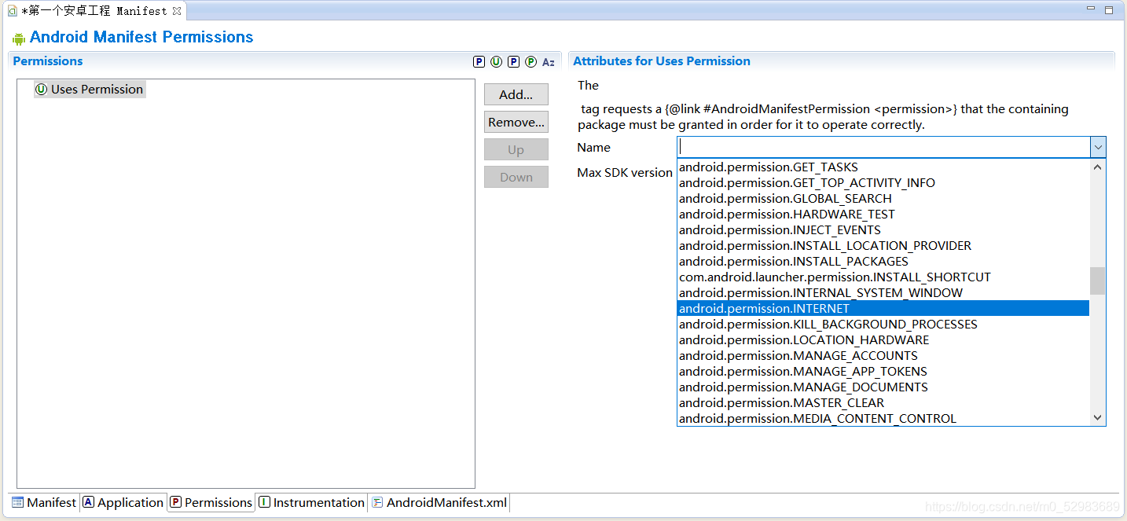The height and width of the screenshot is (521, 1127).
Task: Choose android.permission.MANAGE_DOCUMENTS option
Action: pyautogui.click(x=883, y=387)
